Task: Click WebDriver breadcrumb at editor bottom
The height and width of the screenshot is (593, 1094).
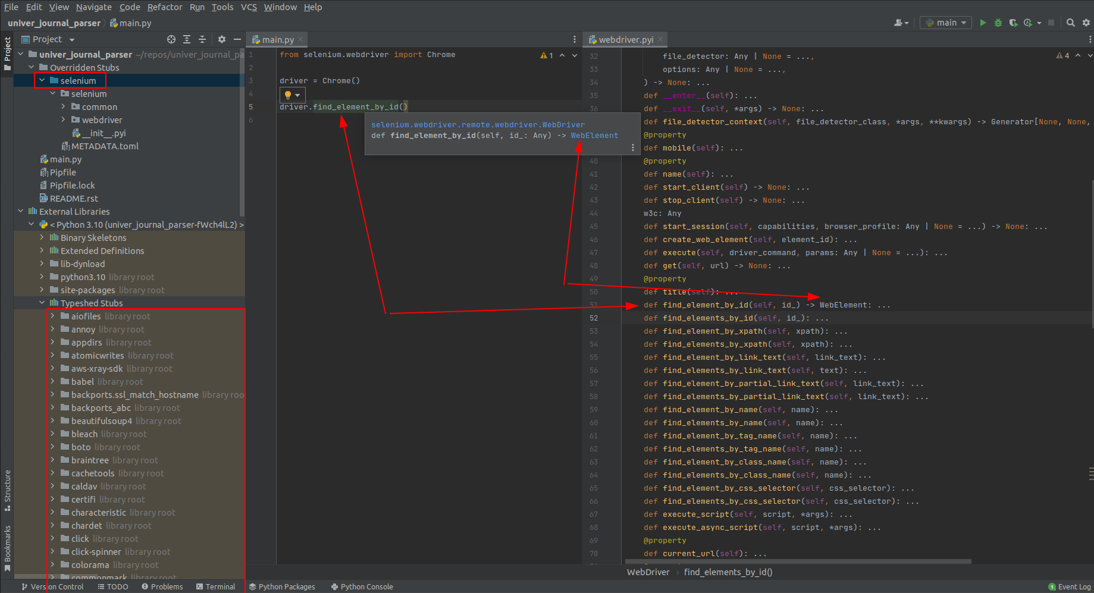Action: pyautogui.click(x=648, y=572)
